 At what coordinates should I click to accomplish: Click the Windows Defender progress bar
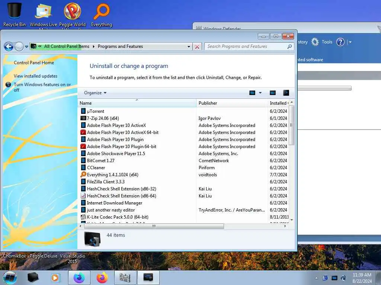pos(324,88)
